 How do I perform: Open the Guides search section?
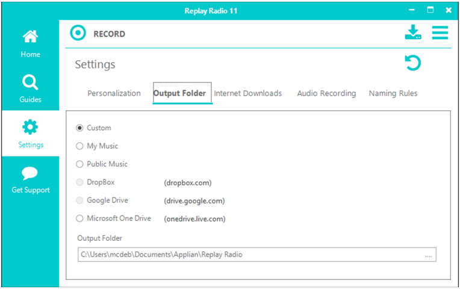pyautogui.click(x=30, y=88)
